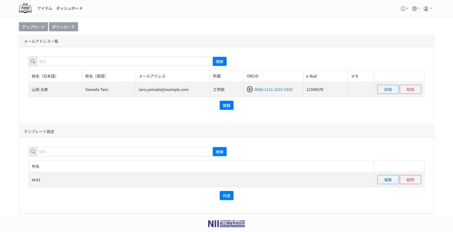This screenshot has width=453, height=232.
Task: View 詳細 for 山田 太郎
Action: point(388,89)
